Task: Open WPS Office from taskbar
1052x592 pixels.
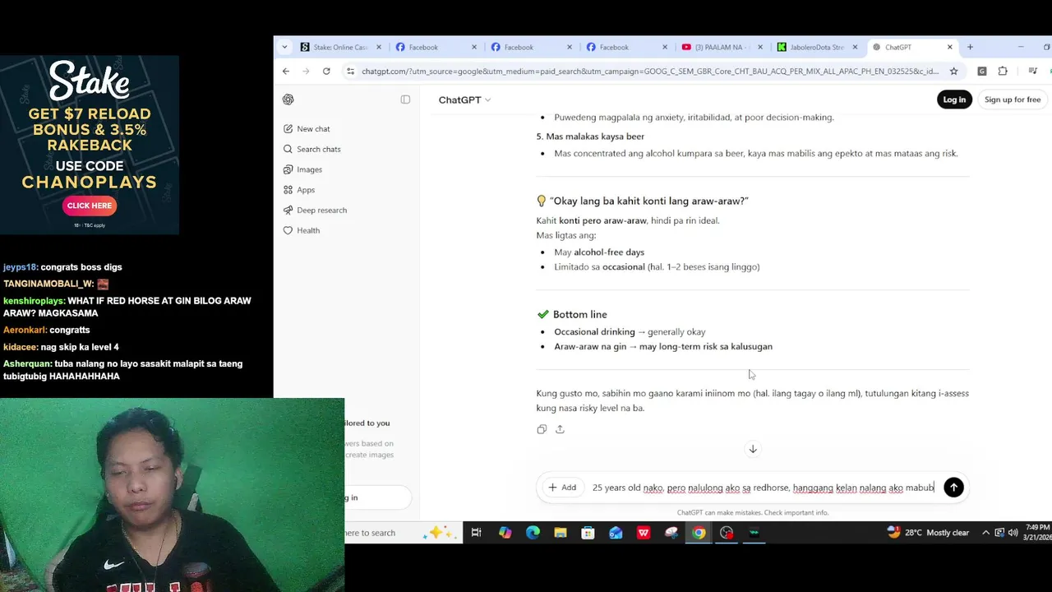Action: coord(644,533)
